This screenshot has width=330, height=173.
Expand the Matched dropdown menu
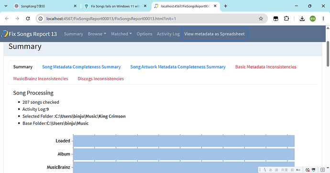coord(121,34)
